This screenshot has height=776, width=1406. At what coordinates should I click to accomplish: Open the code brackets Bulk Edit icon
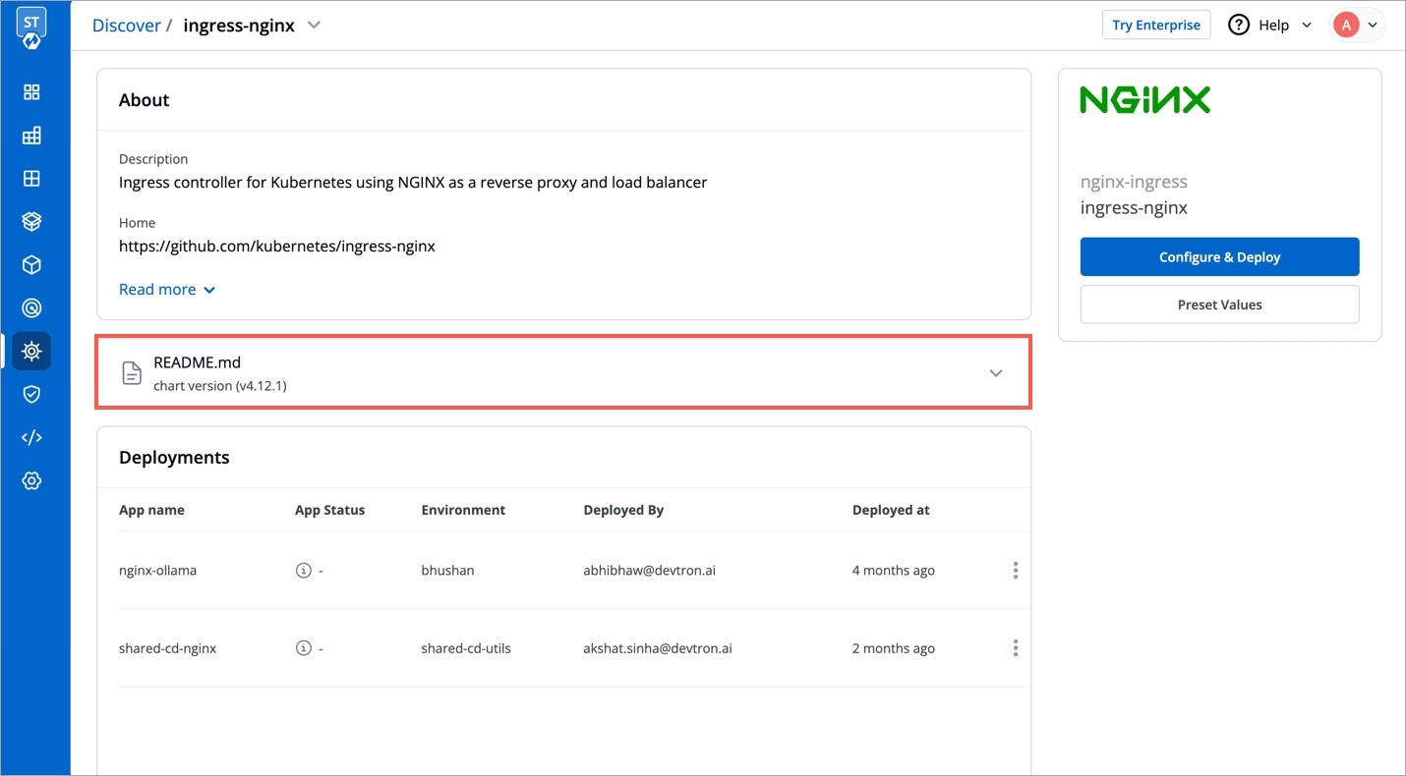coord(31,437)
